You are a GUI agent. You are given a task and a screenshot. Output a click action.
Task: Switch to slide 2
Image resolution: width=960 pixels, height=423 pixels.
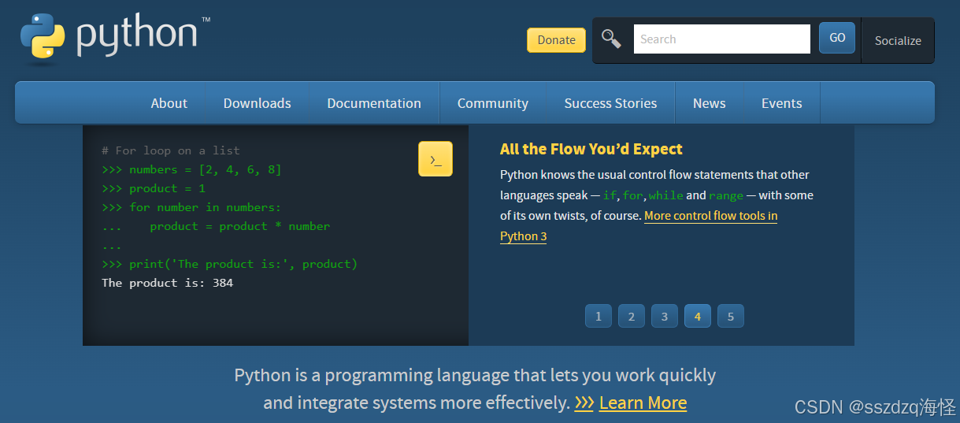(x=632, y=316)
